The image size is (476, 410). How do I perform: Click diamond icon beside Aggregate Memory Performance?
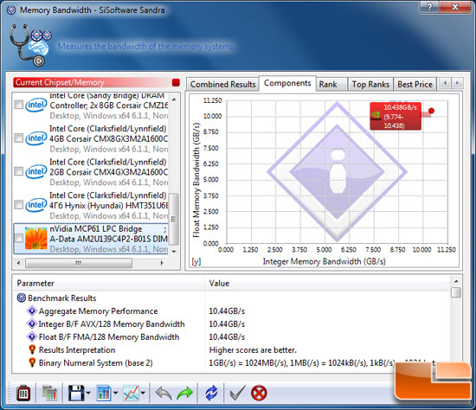pyautogui.click(x=32, y=311)
